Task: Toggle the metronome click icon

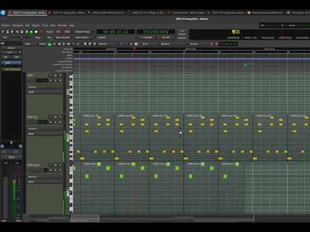Action: [8, 32]
